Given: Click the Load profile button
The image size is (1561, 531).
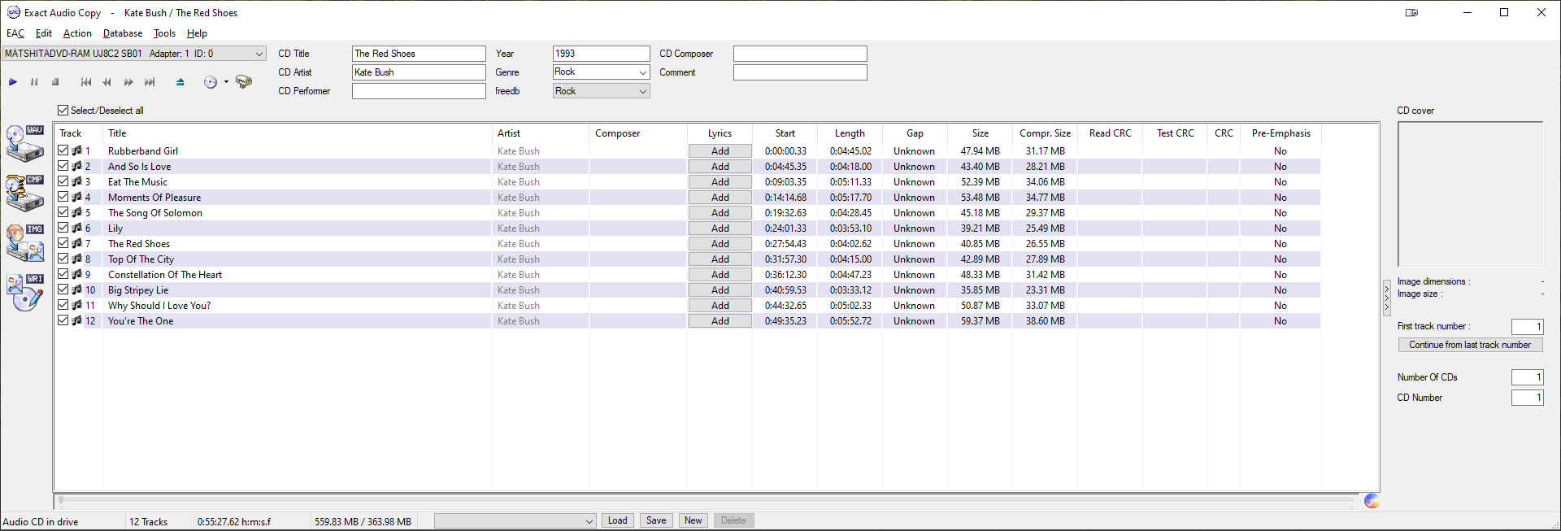Looking at the screenshot, I should point(618,520).
